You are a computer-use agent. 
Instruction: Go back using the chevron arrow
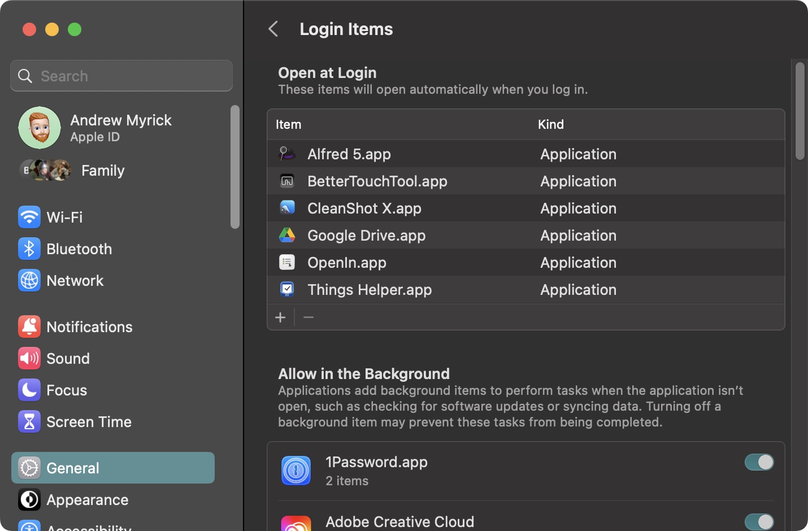(x=273, y=29)
